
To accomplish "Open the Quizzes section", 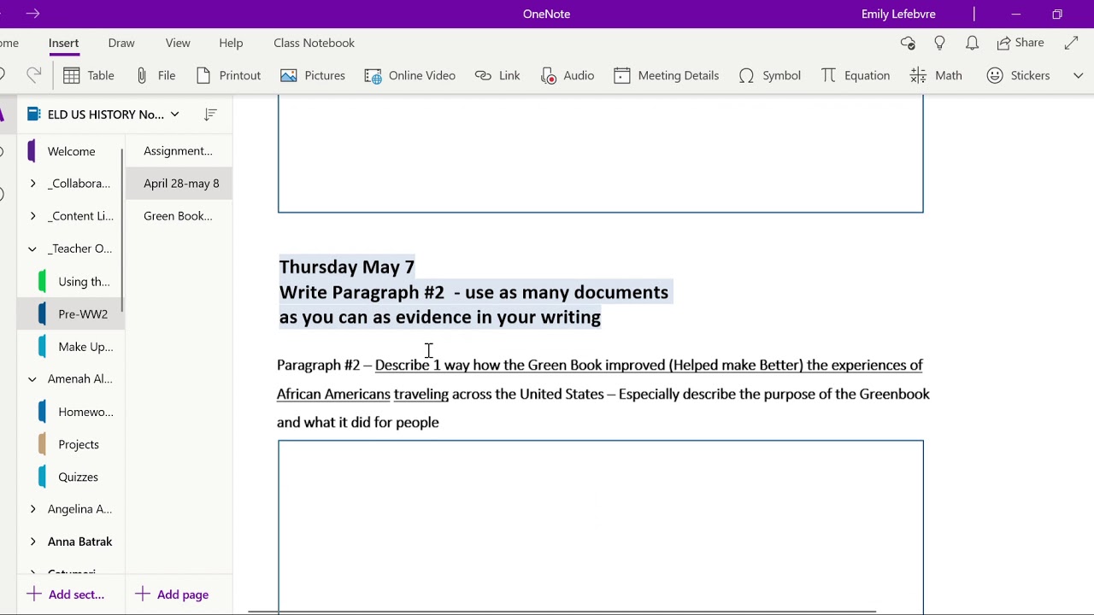I will tap(77, 477).
